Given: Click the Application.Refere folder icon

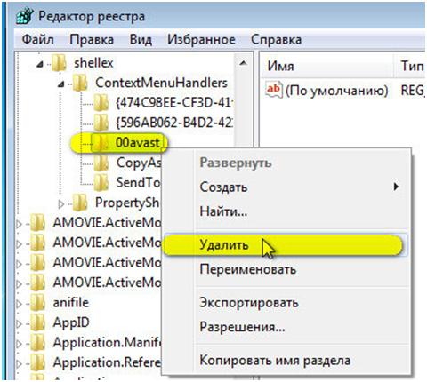Looking at the screenshot, I should click(38, 362).
